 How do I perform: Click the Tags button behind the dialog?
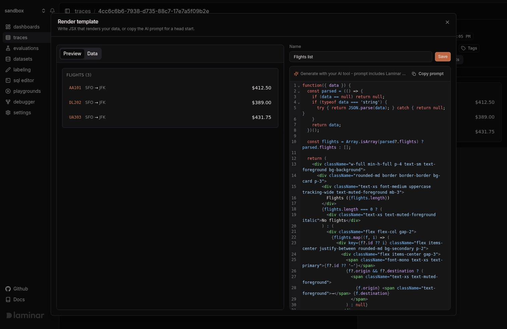[469, 48]
